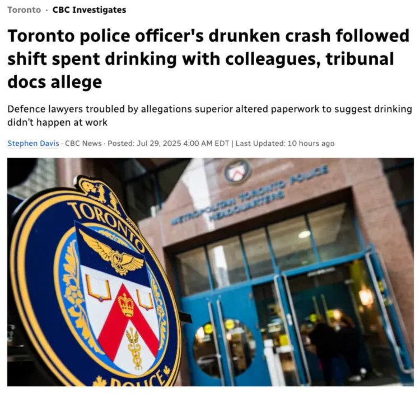Open the CBC Investigates section link

(89, 10)
